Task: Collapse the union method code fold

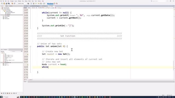Action: pyautogui.click(x=30, y=47)
